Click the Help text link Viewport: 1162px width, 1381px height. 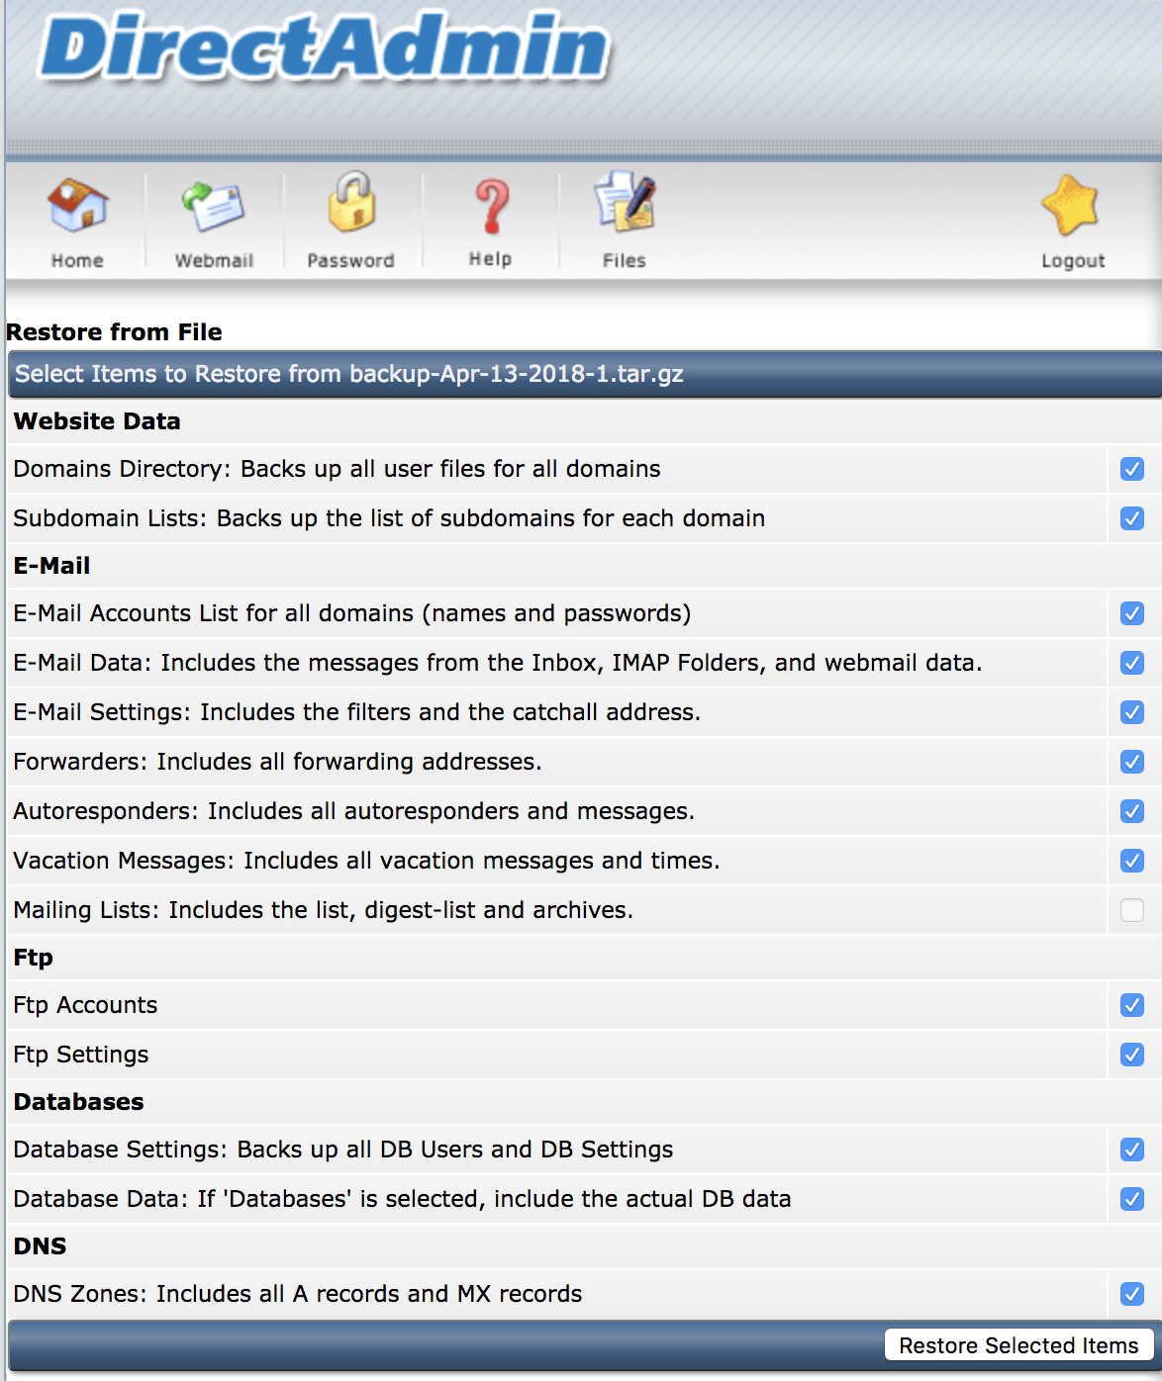click(490, 259)
